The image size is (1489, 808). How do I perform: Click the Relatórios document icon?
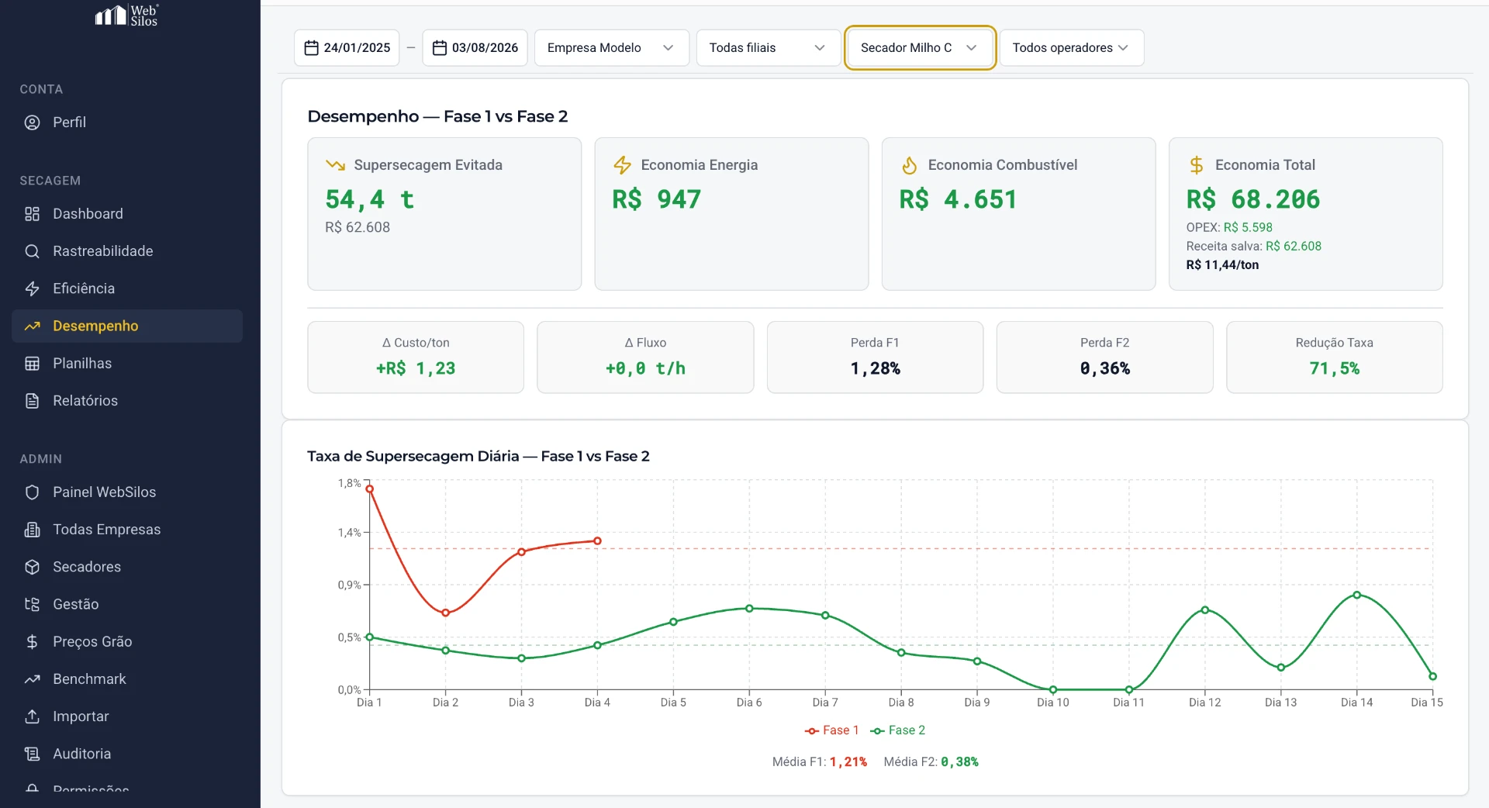tap(32, 401)
